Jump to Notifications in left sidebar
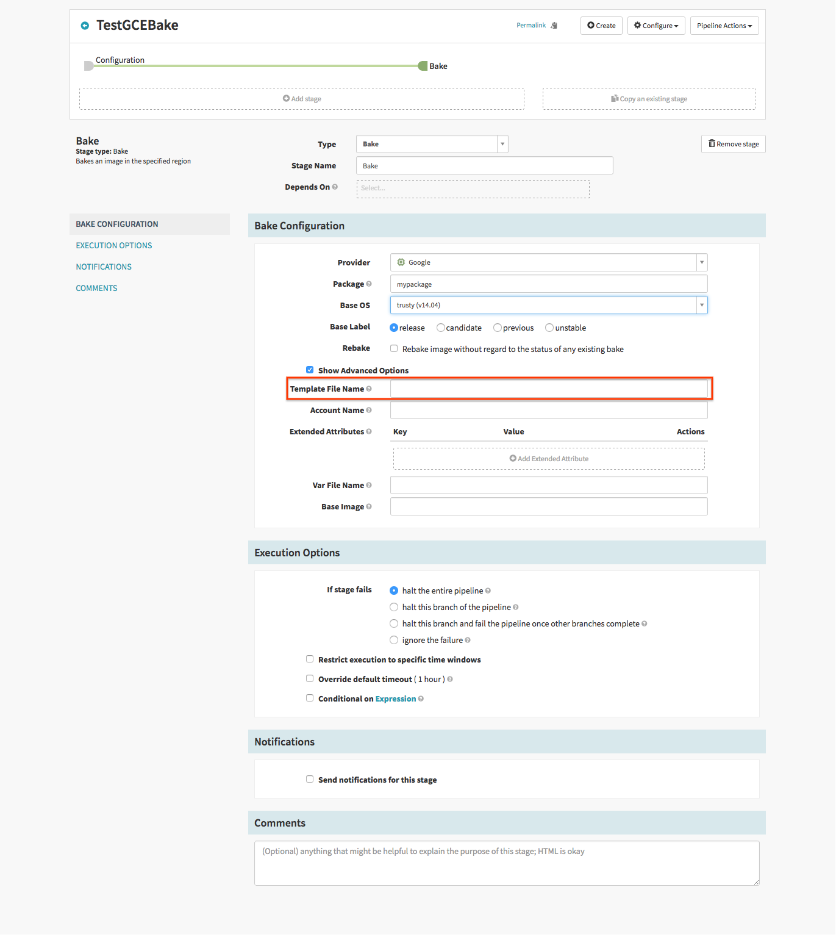This screenshot has width=836, height=937. [104, 267]
